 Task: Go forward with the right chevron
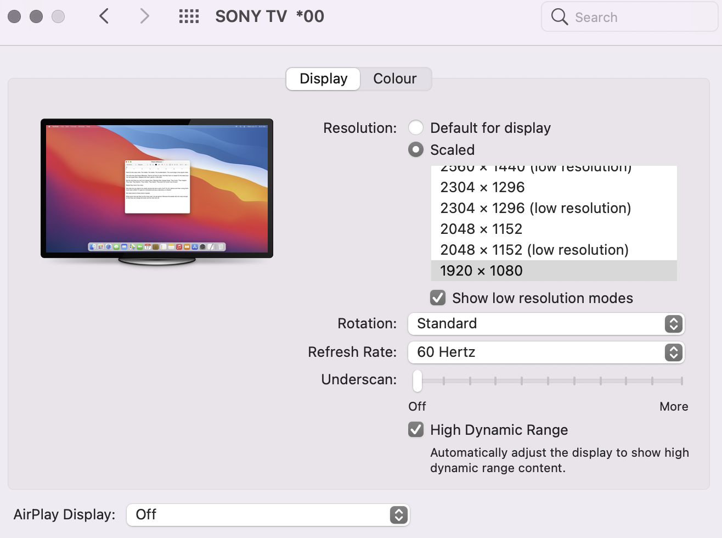(x=144, y=16)
